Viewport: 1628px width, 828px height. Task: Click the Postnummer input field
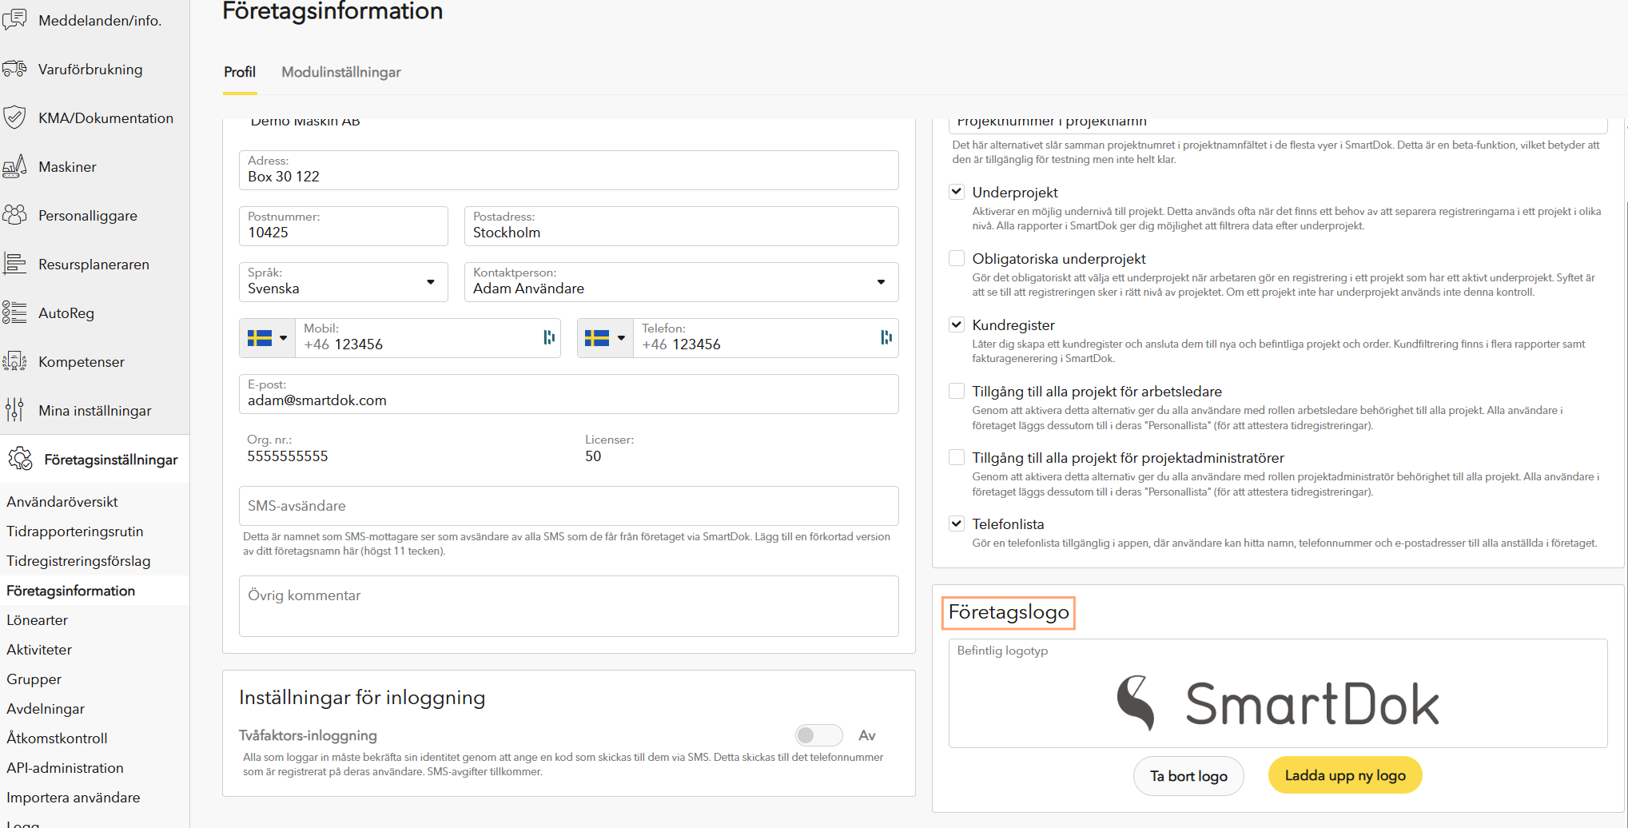tap(343, 226)
